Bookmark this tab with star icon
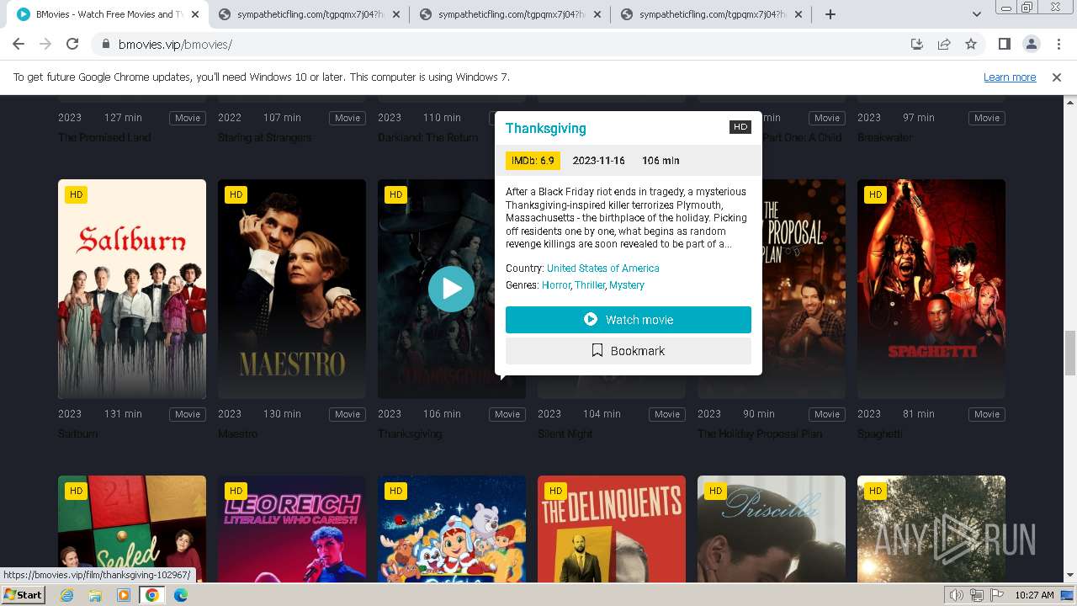 click(971, 45)
